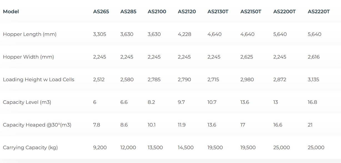341x163 pixels.
Task: Click the Hopper Length (mm) row label
Action: 30,34
